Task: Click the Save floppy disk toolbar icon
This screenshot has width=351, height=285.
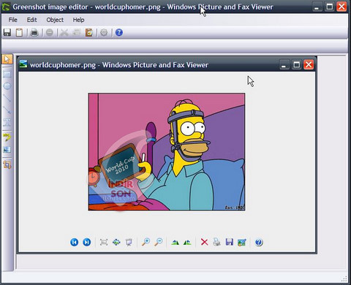Action: tap(7, 32)
